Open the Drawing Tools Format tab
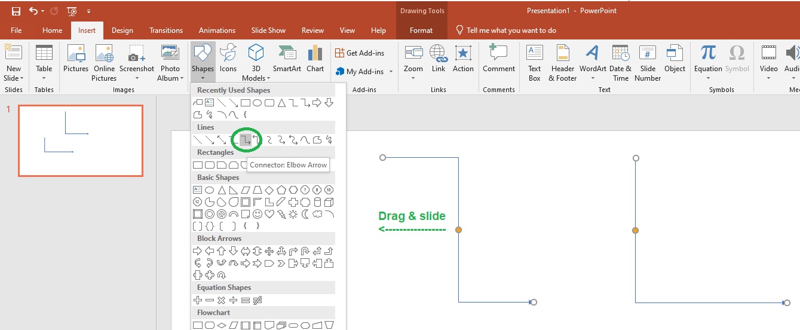The width and height of the screenshot is (800, 330). point(421,30)
